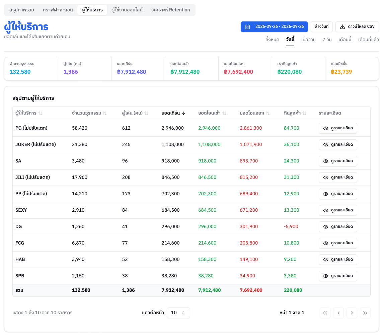The height and width of the screenshot is (336, 383).
Task: Sort table by กินลูกค้า column
Action: click(x=295, y=113)
